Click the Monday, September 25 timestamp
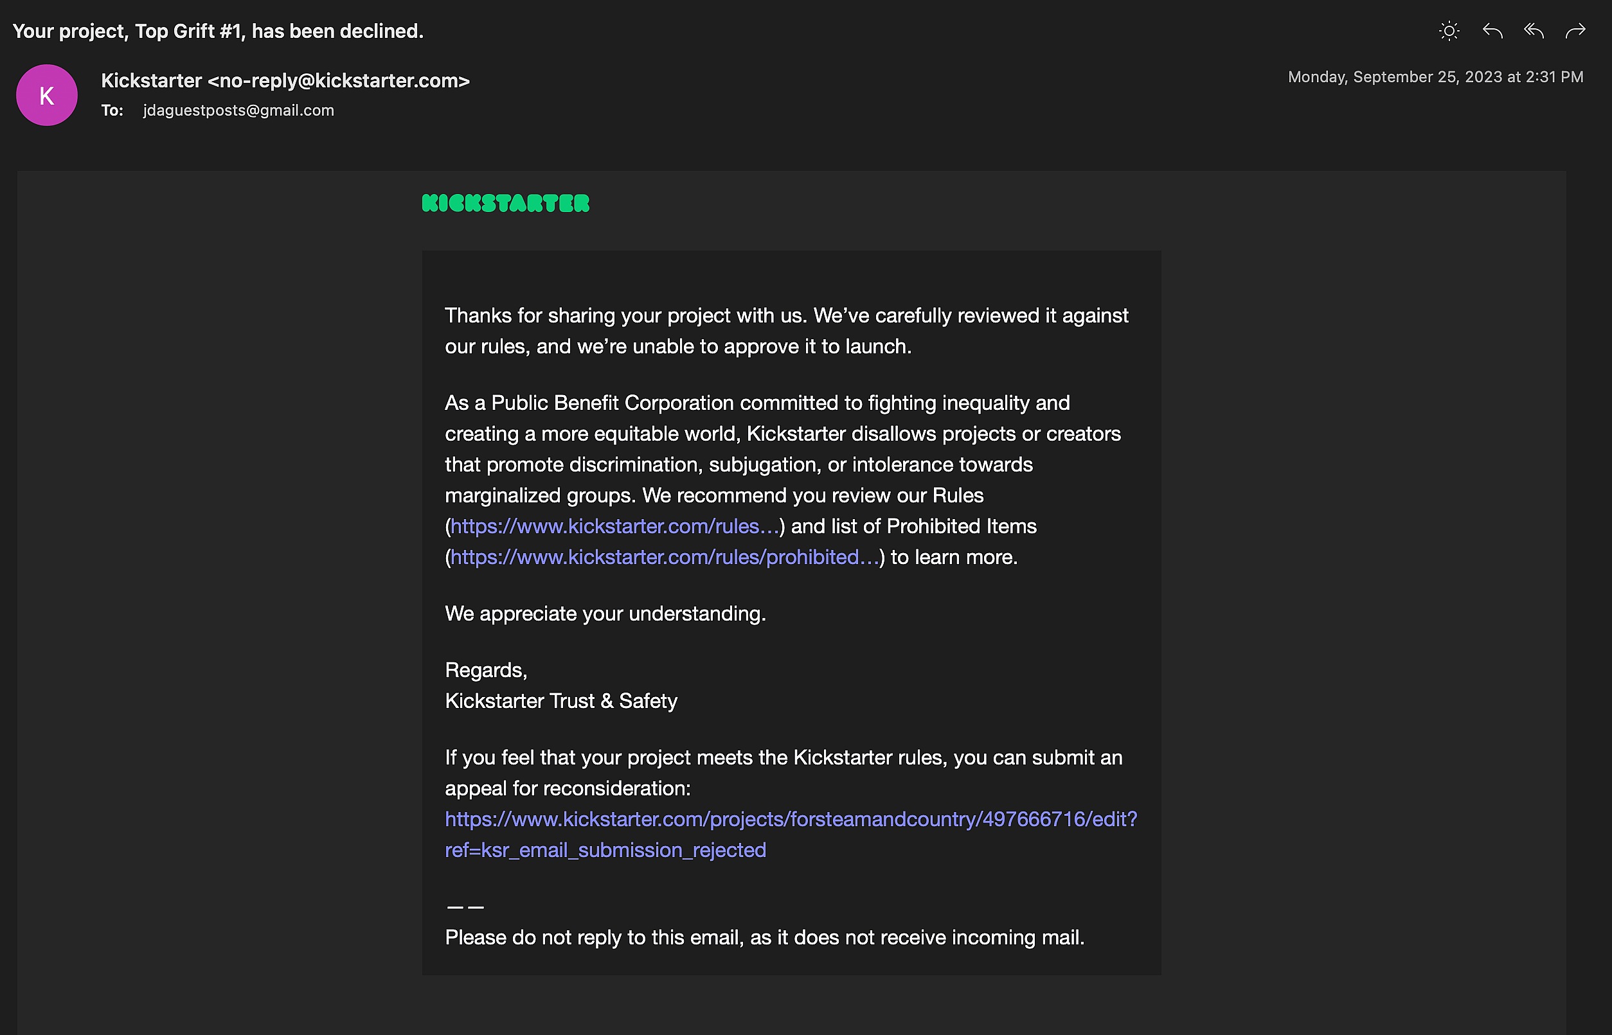The image size is (1612, 1035). [x=1435, y=77]
